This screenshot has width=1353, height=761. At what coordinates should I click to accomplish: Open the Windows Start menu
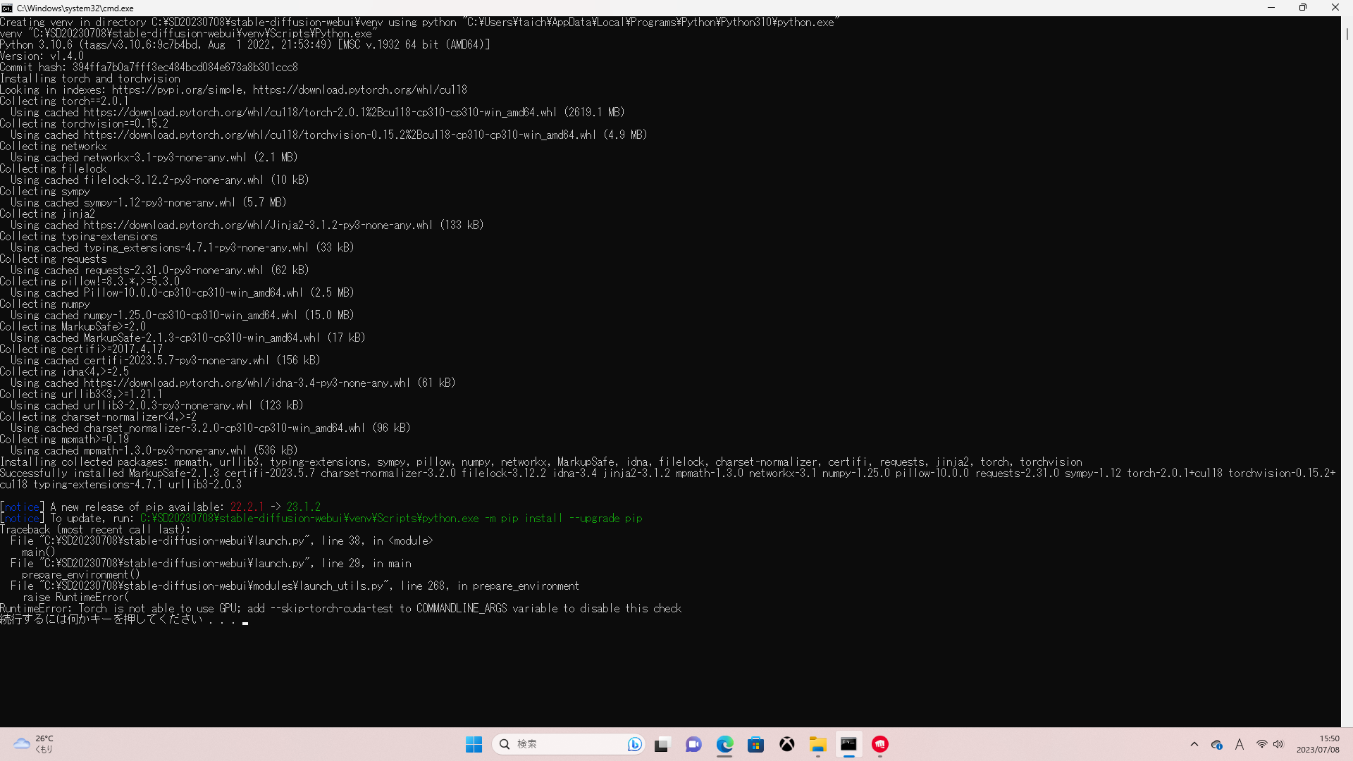click(474, 744)
